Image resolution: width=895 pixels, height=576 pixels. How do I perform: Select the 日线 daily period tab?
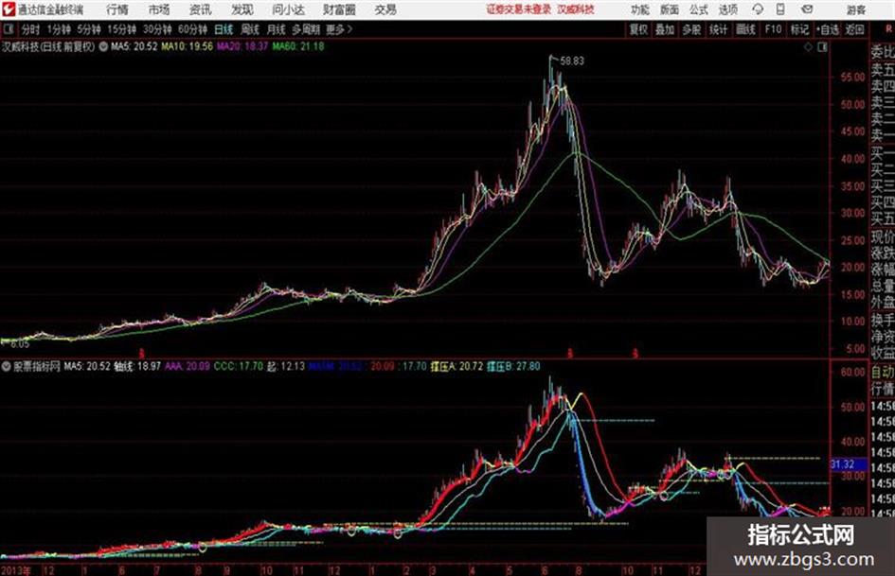(224, 29)
